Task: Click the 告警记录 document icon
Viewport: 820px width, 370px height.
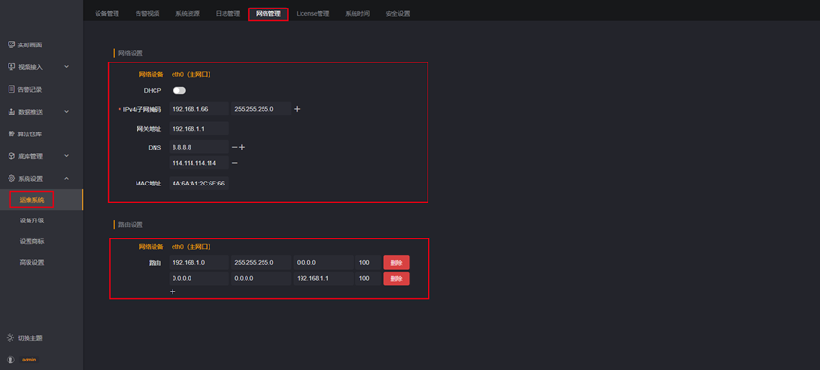Action: pyautogui.click(x=11, y=89)
